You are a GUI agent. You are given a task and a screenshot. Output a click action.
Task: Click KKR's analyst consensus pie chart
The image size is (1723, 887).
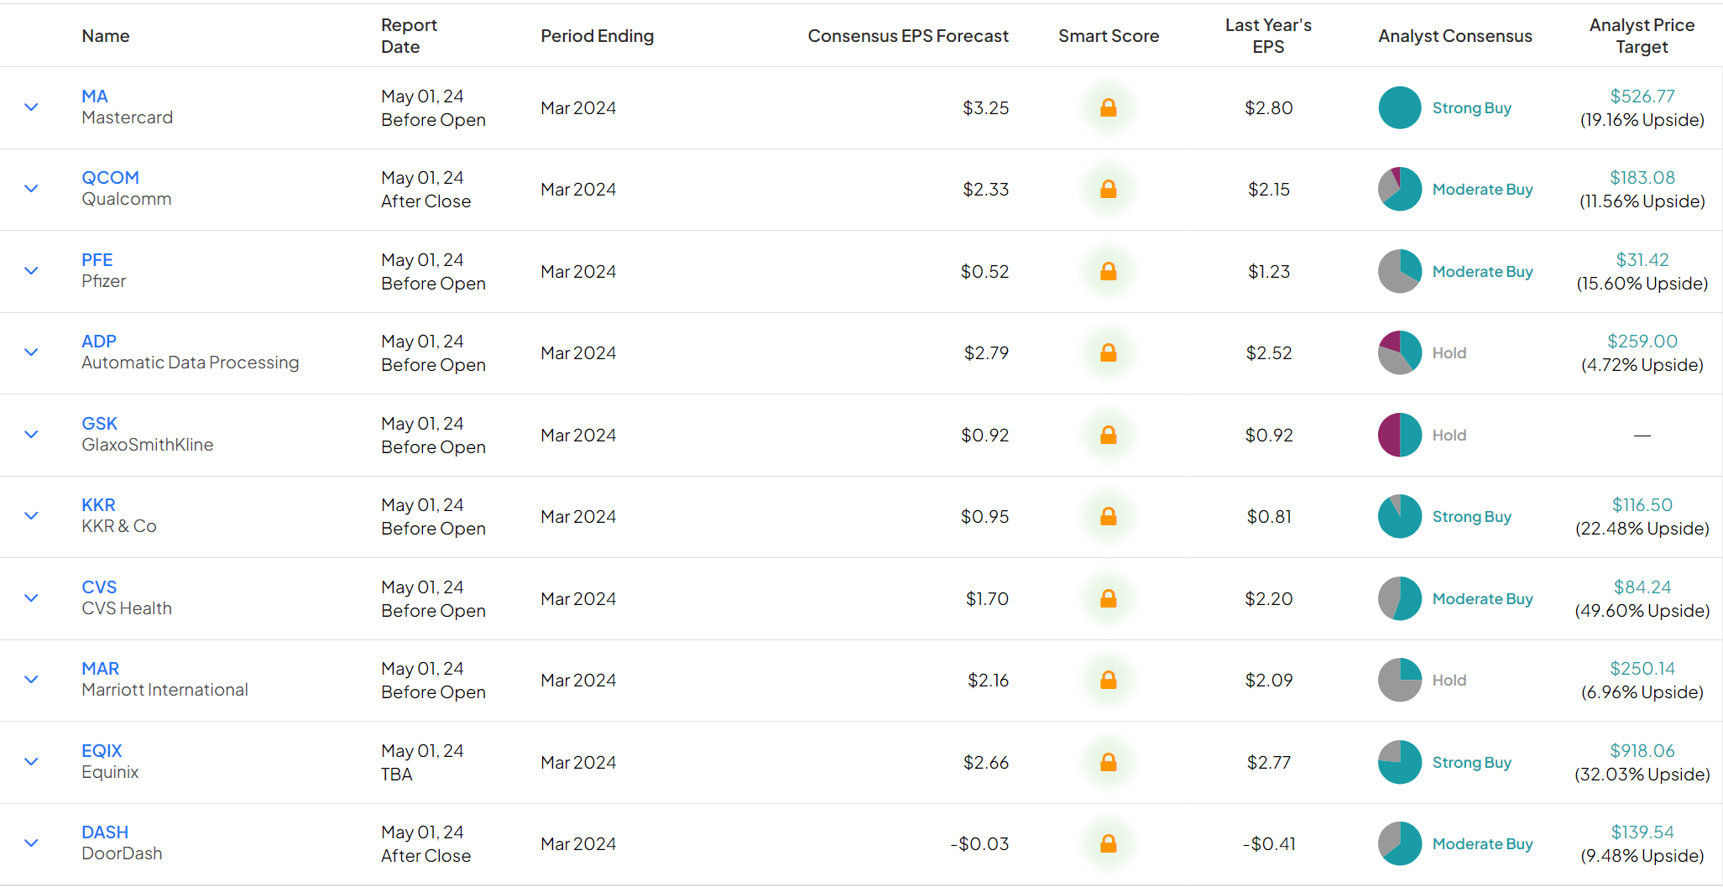pyautogui.click(x=1399, y=516)
